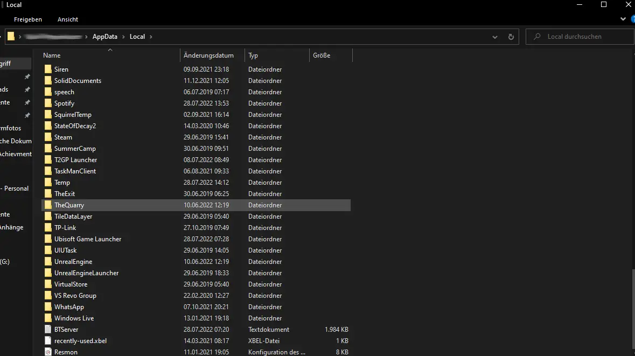The width and height of the screenshot is (635, 356).
Task: Click the search magnifier icon
Action: point(537,37)
